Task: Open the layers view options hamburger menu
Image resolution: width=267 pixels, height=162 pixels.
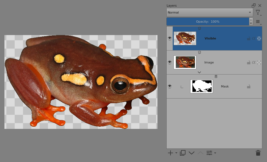Action: (258, 22)
